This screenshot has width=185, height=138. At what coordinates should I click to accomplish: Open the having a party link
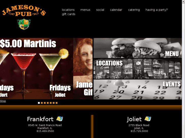156,10
